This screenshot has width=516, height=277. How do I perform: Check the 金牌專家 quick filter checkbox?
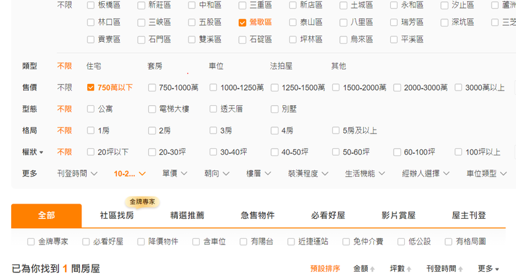(31, 242)
